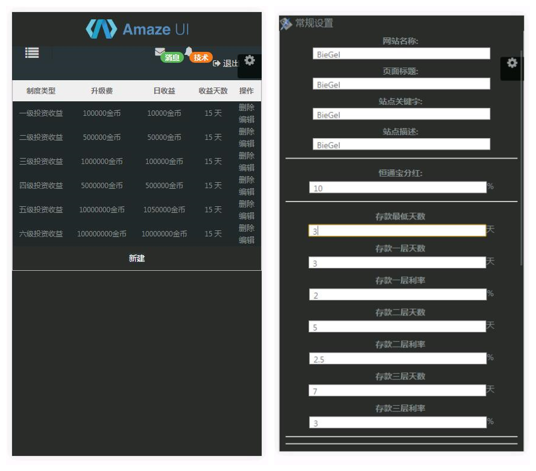Open the settings gear on left panel
The image size is (536, 471).
250,61
